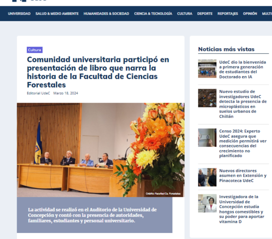Go to Humanidades & Sociedad section
Viewport: 272px width, 239px height.
pos(106,14)
